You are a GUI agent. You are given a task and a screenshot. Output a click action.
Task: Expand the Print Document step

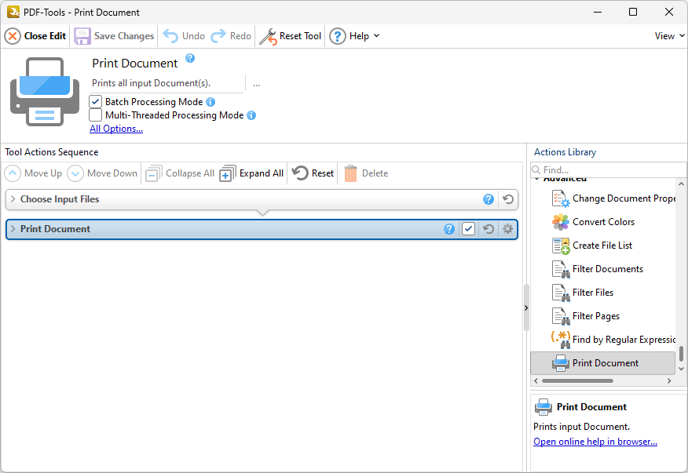coord(13,229)
